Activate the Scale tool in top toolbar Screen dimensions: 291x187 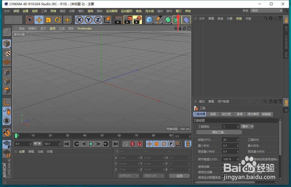(x=48, y=20)
